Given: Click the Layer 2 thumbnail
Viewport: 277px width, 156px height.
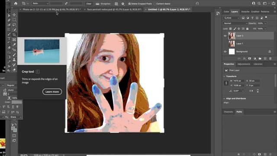Looking at the screenshot, I should [x=232, y=36].
